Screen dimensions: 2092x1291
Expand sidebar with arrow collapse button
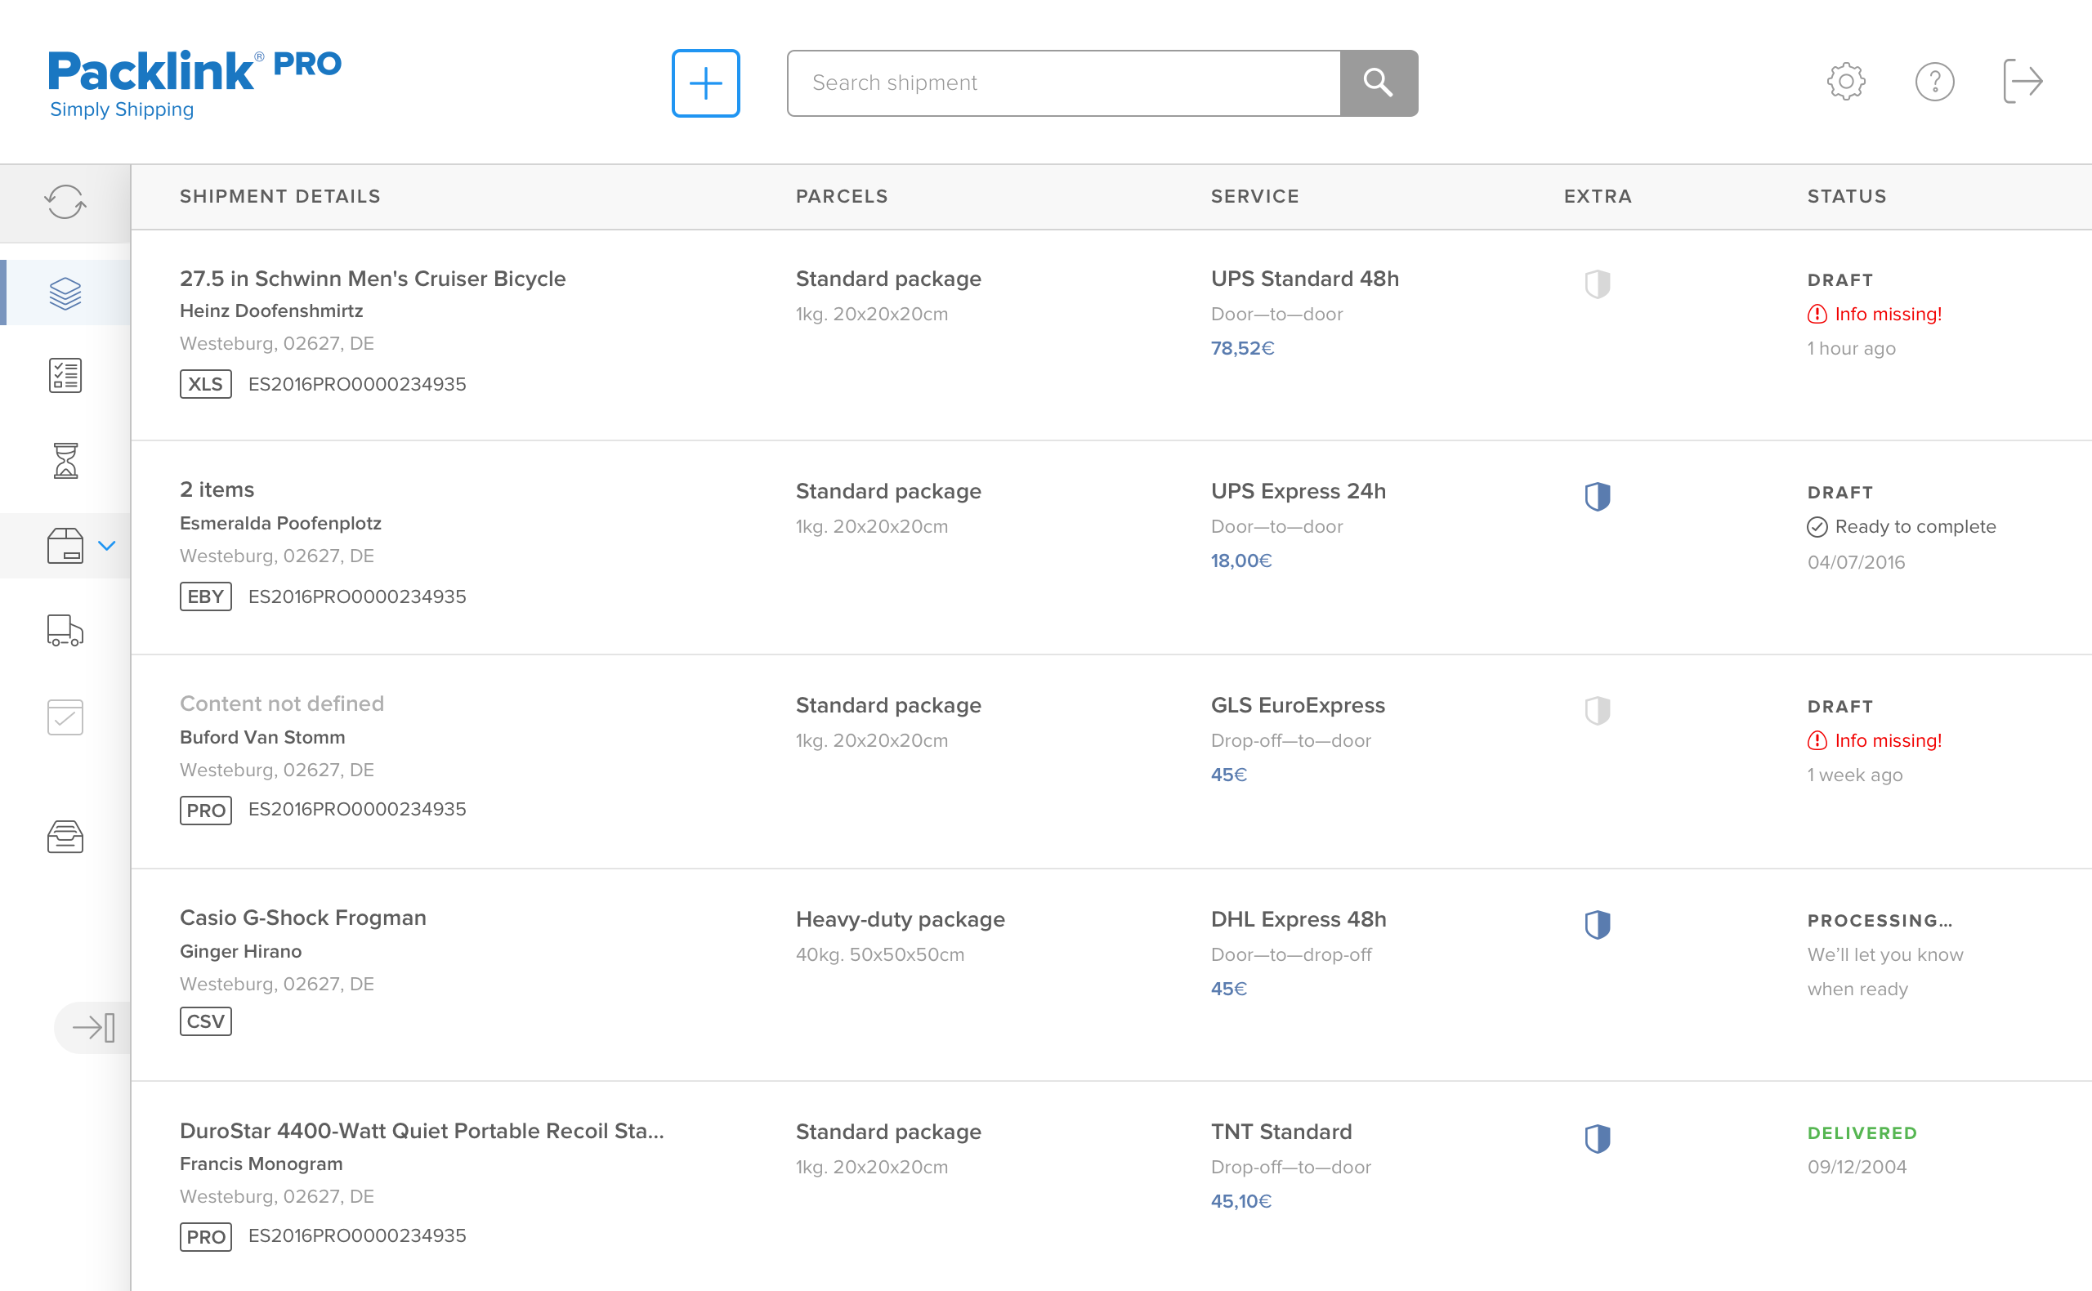point(93,1027)
